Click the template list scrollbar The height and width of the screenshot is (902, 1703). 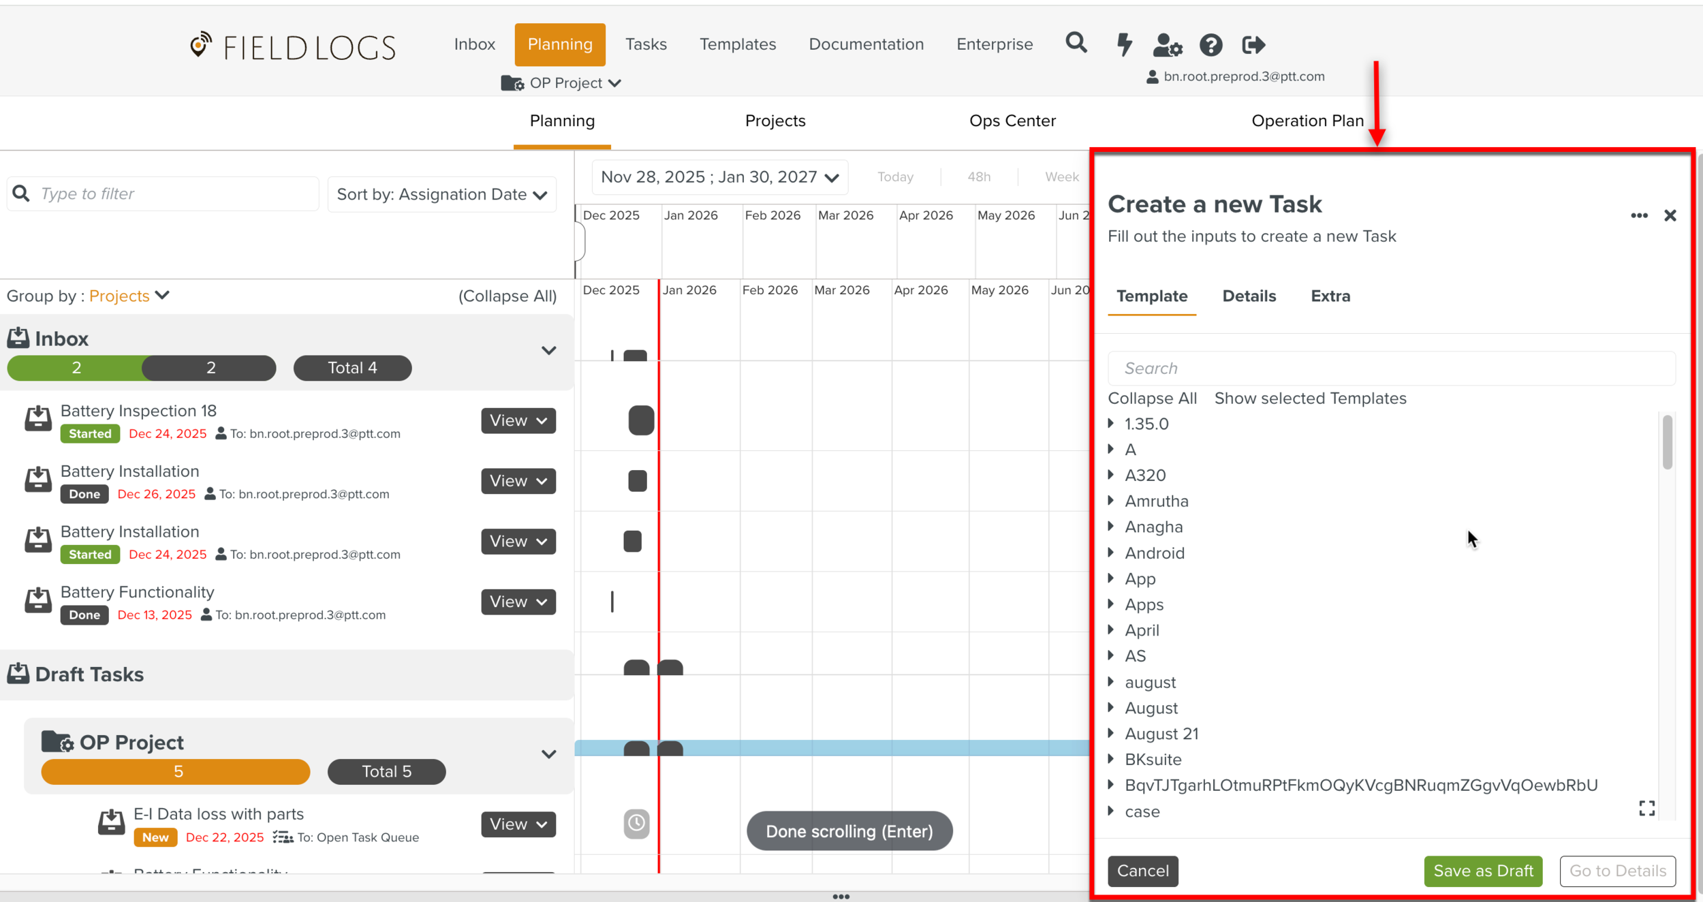[x=1667, y=443]
